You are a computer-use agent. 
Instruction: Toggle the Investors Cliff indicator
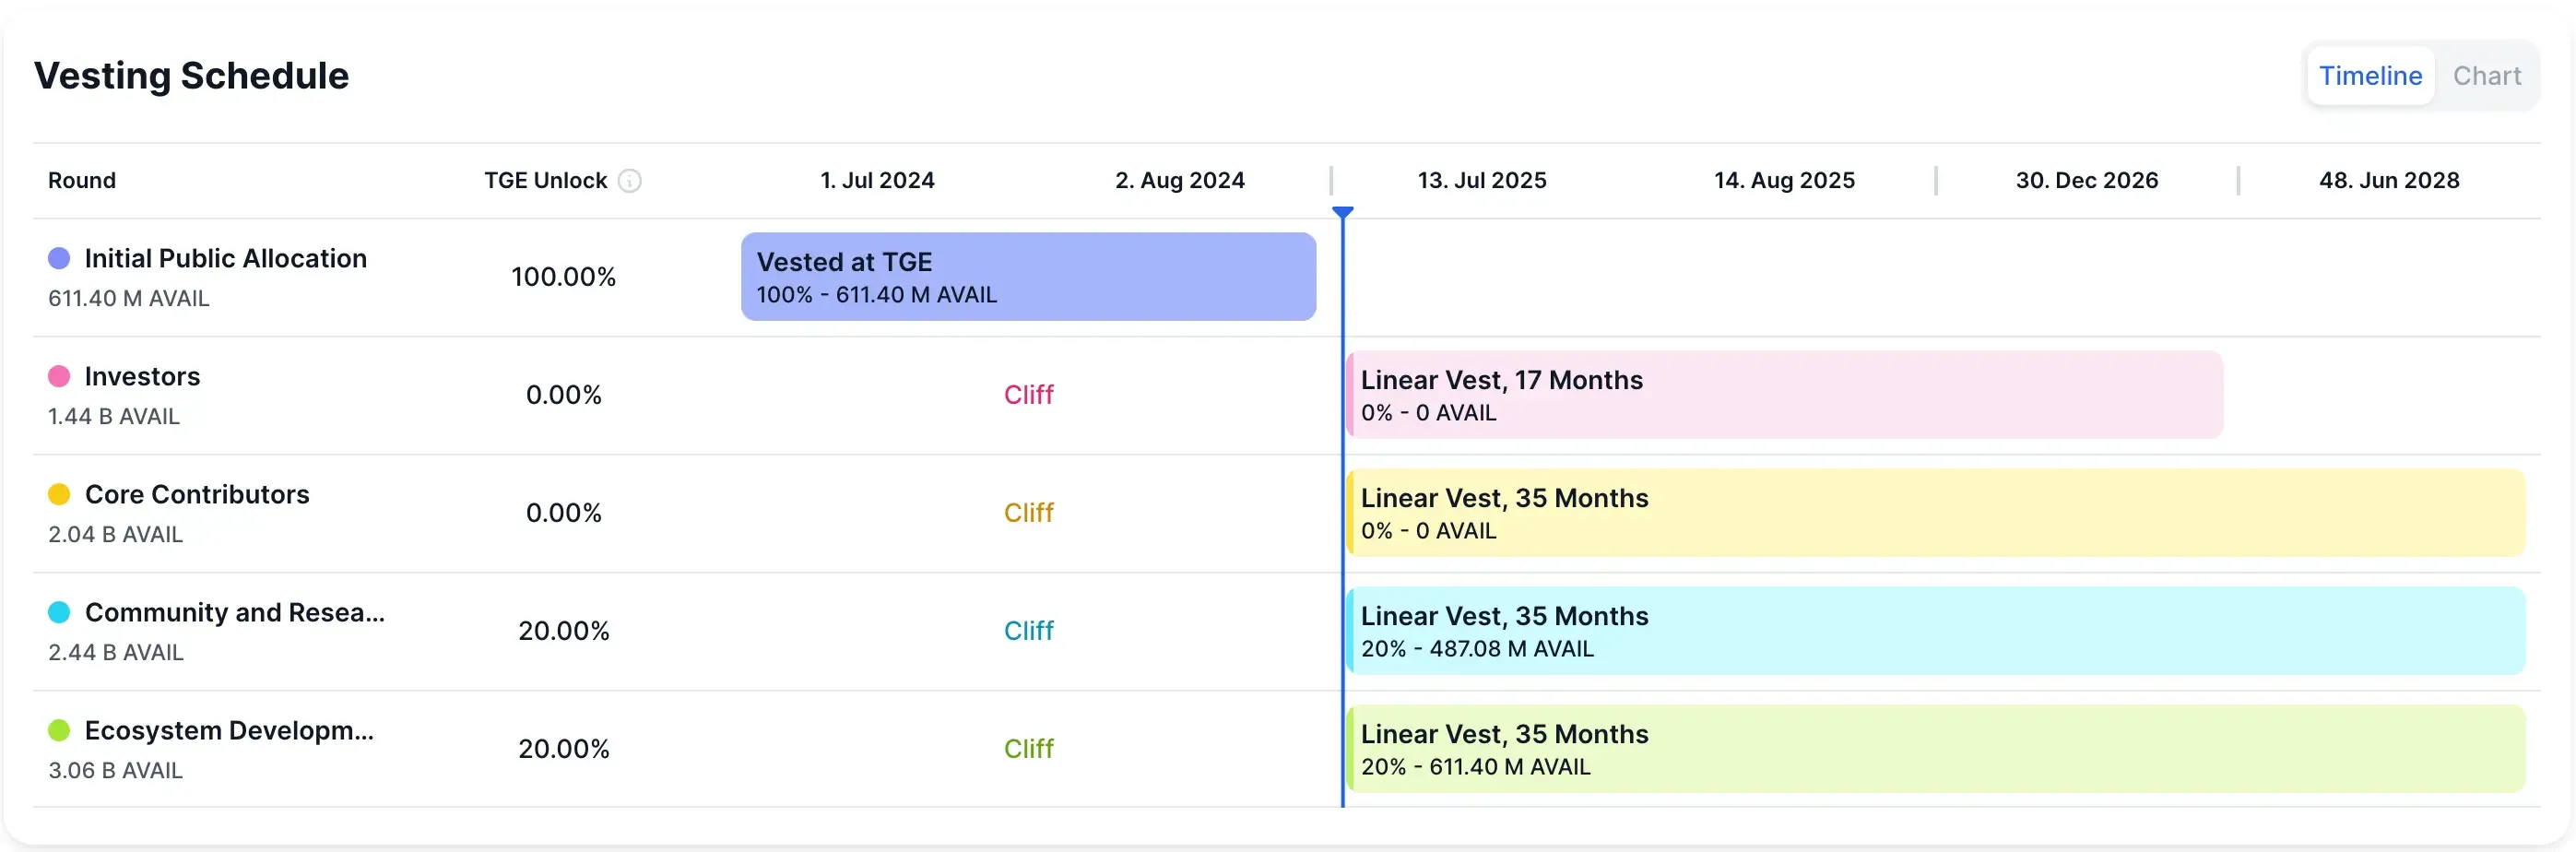[1028, 394]
